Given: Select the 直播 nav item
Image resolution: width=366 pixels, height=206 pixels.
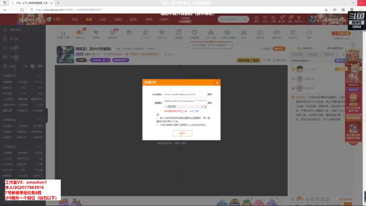Looking at the screenshot, I should [89, 19].
